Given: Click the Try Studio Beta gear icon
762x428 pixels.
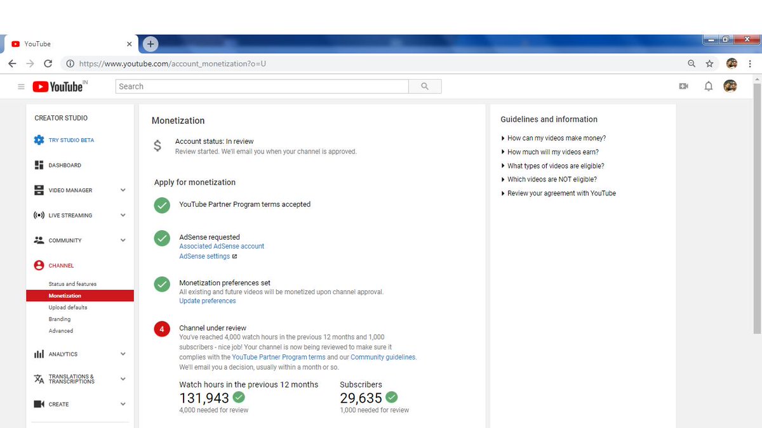Looking at the screenshot, I should click(39, 140).
